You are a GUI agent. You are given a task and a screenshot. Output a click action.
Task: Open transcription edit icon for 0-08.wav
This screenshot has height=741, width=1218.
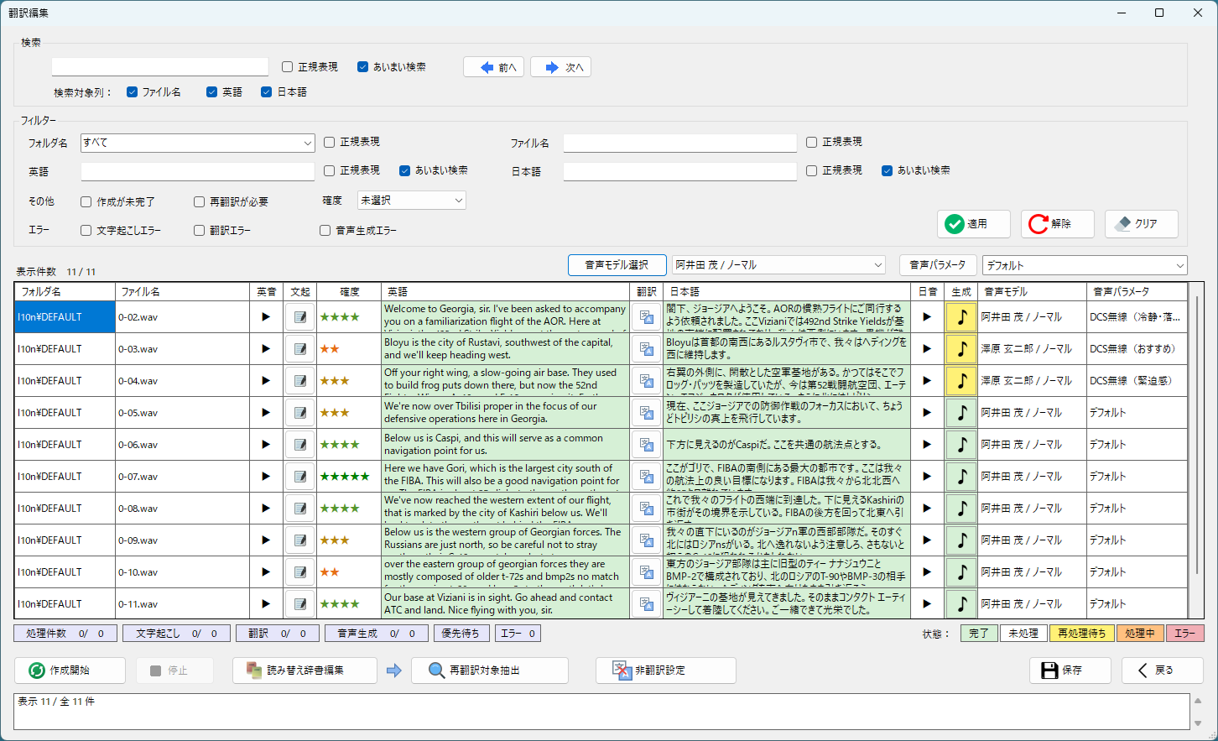pyautogui.click(x=299, y=509)
